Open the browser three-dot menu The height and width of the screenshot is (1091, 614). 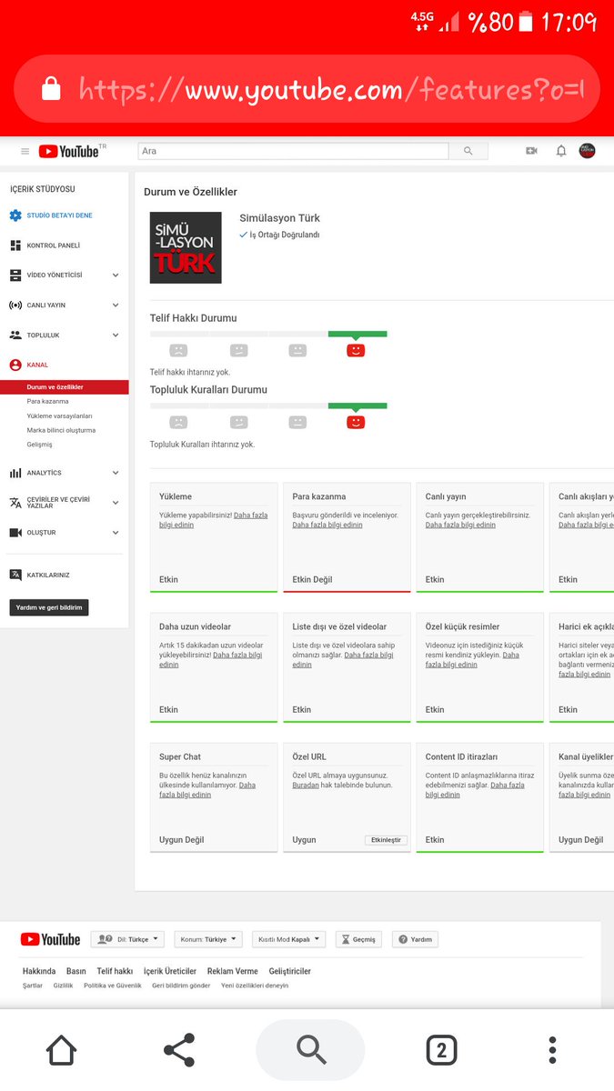pos(552,1050)
